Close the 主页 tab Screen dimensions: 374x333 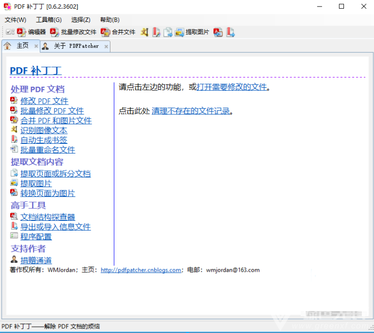pyautogui.click(x=36, y=46)
